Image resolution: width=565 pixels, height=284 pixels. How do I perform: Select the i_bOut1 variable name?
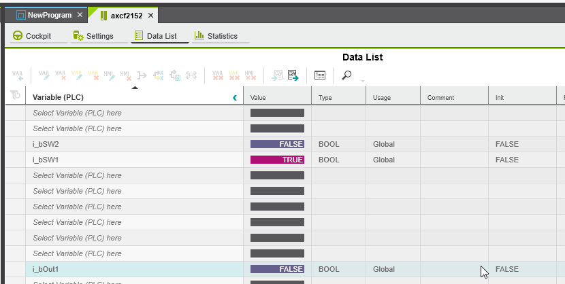46,269
